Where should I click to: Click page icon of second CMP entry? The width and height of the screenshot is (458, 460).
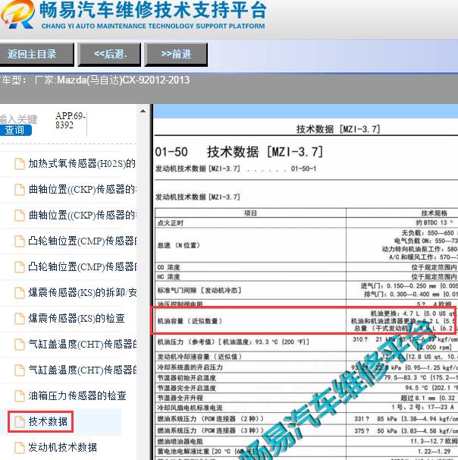[x=20, y=267]
